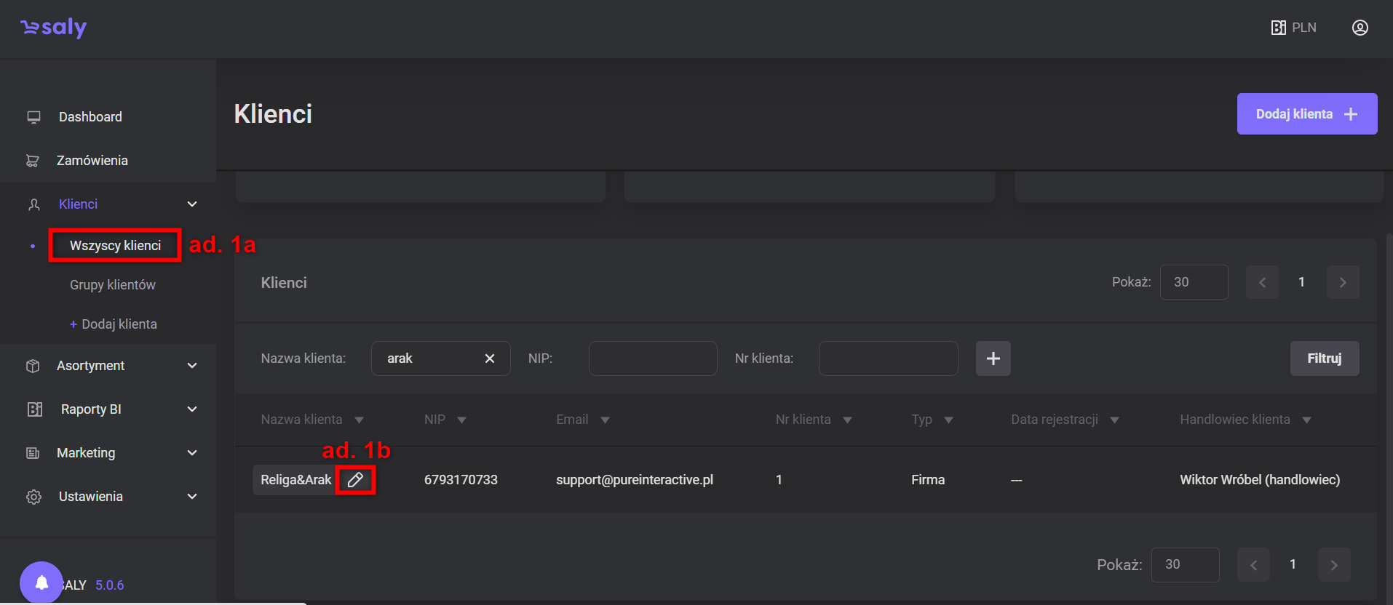
Task: Open the Zamówienia section
Action: point(92,161)
